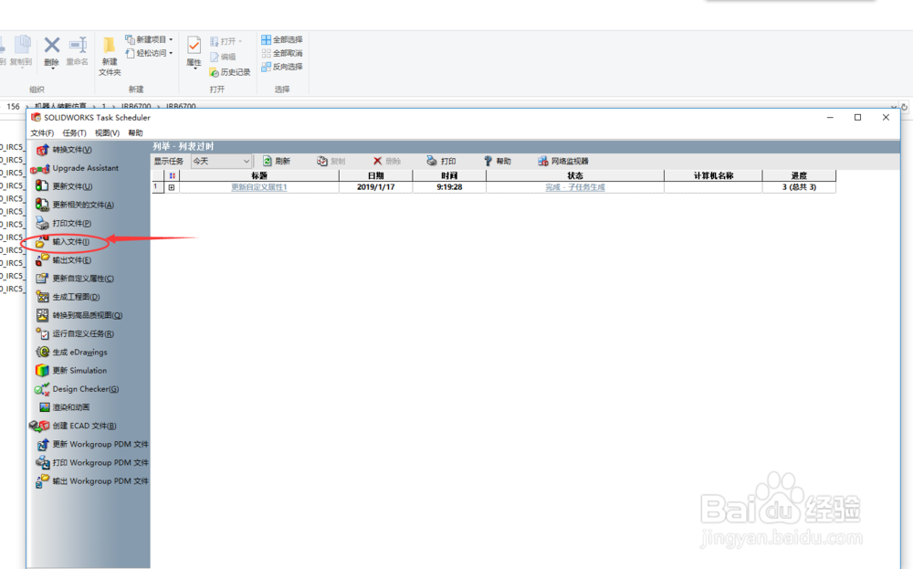This screenshot has height=569, width=913.
Task: Click 历史记录 in Explorer ribbon
Action: [x=229, y=72]
